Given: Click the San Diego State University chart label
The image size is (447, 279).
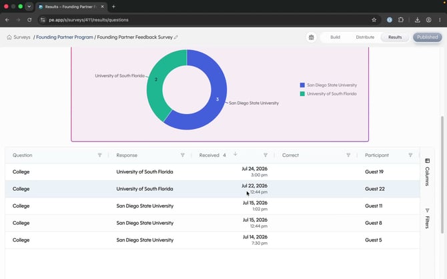Looking at the screenshot, I should pos(254,103).
